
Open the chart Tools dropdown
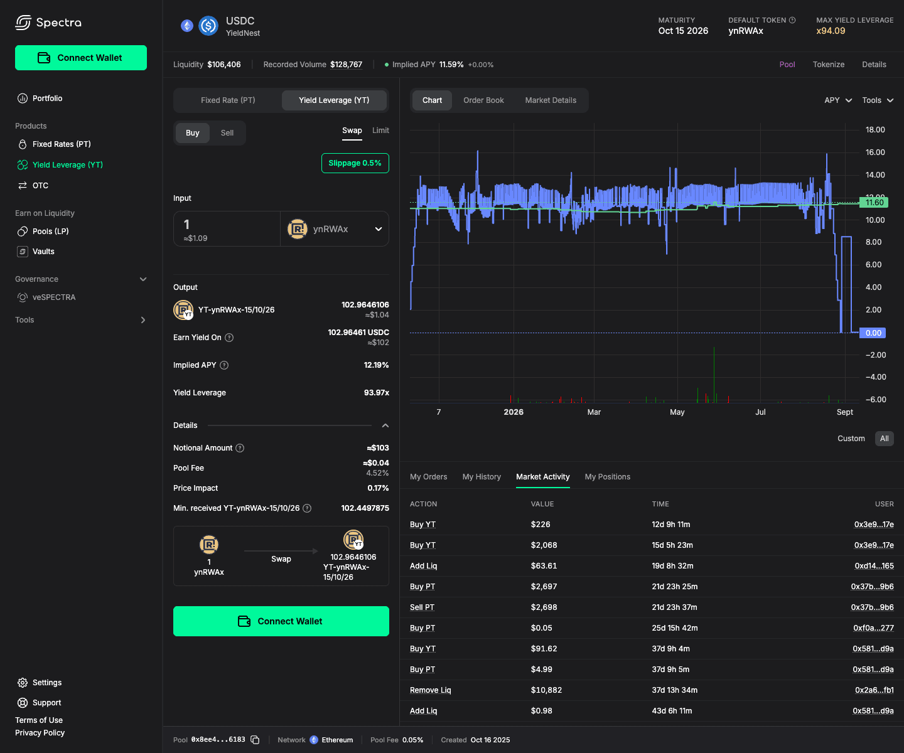click(x=878, y=100)
